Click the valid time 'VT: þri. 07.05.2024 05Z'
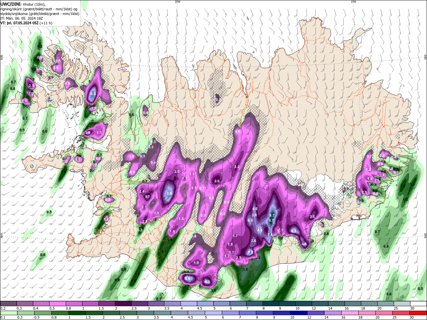 [x=19, y=23]
